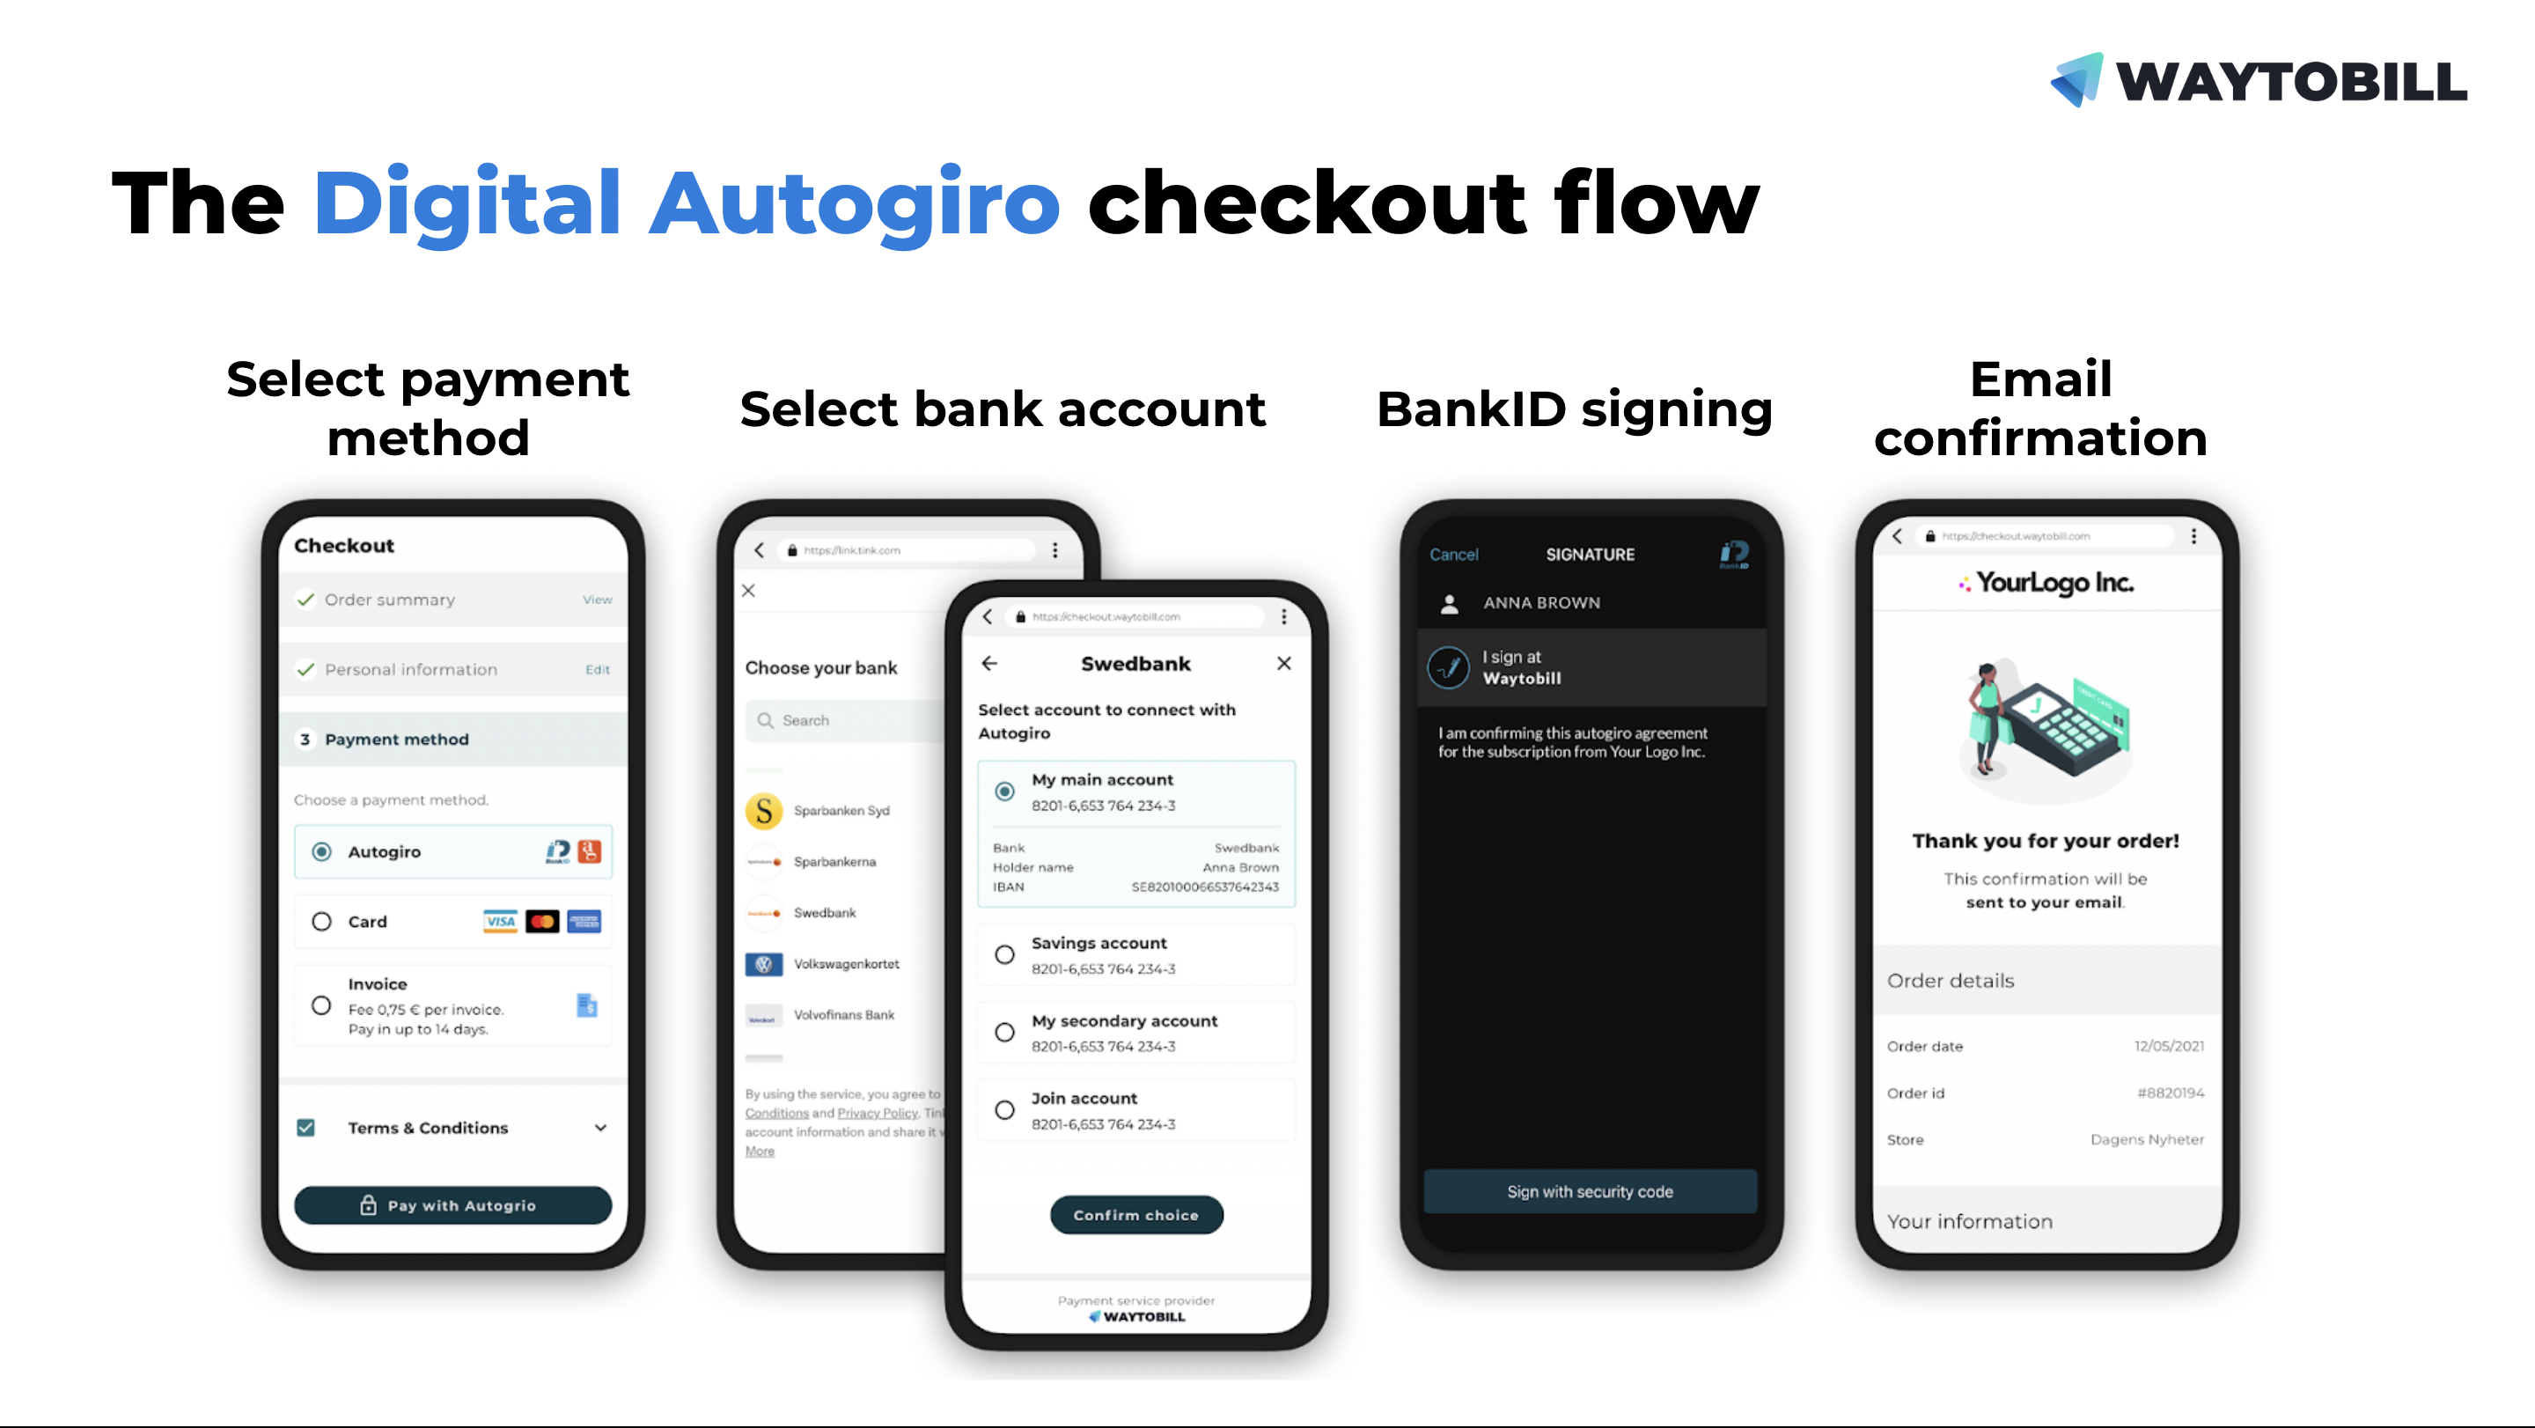Click Confirm choice button in bank selection
Viewport: 2535px width, 1428px height.
pyautogui.click(x=1135, y=1214)
